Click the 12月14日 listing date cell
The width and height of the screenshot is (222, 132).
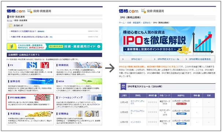[124, 102]
